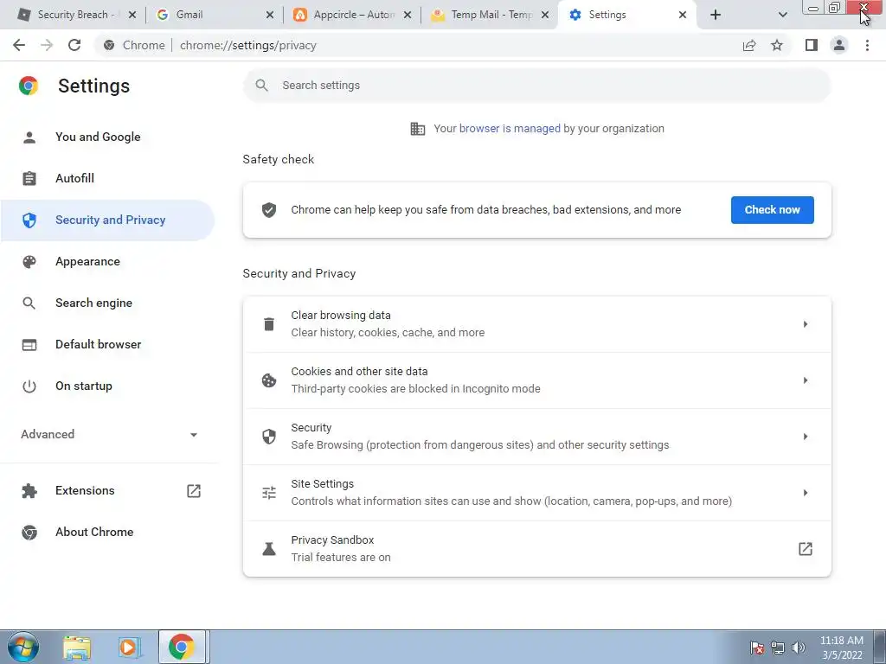This screenshot has height=664, width=886.
Task: Open On startup settings
Action: tap(107, 386)
